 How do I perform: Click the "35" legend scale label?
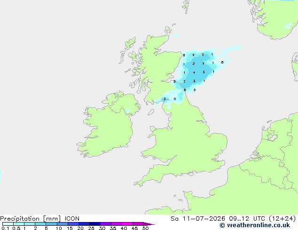point(113,228)
